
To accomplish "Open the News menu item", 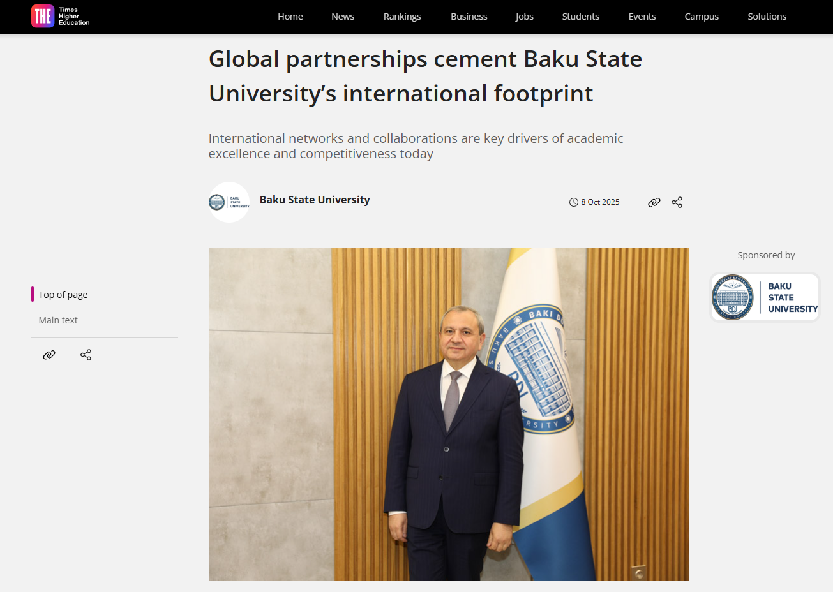I will (343, 17).
